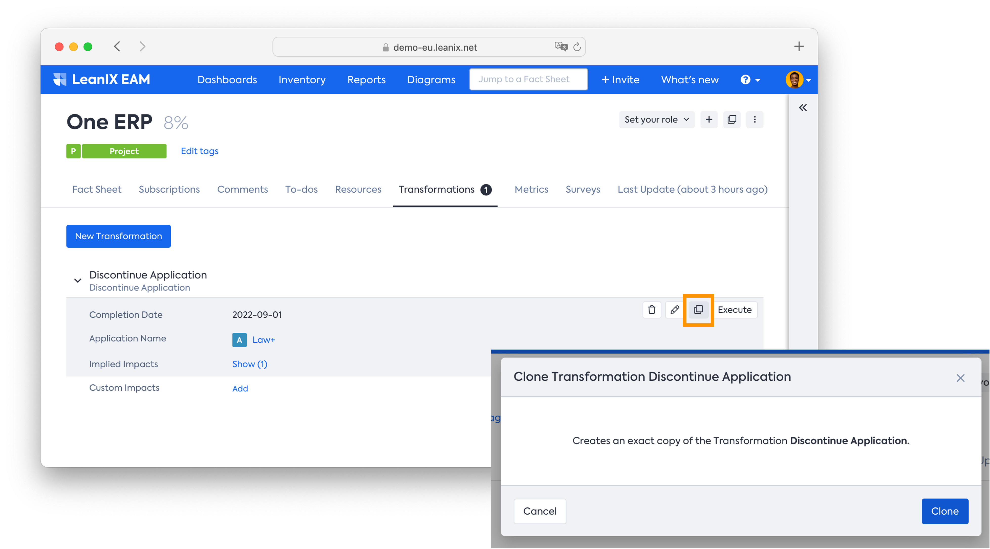Open Inventory in the navigation bar
Screen dimensions: 990x549
pyautogui.click(x=302, y=79)
